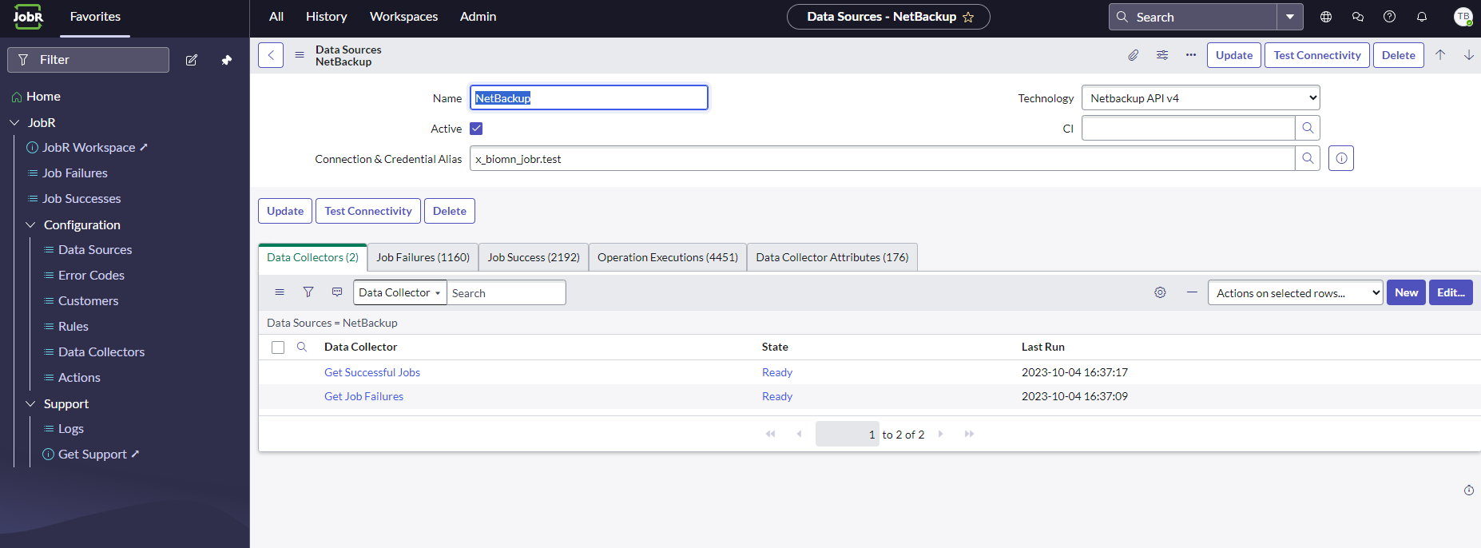
Task: Open Error Codes in the sidebar
Action: (x=91, y=276)
